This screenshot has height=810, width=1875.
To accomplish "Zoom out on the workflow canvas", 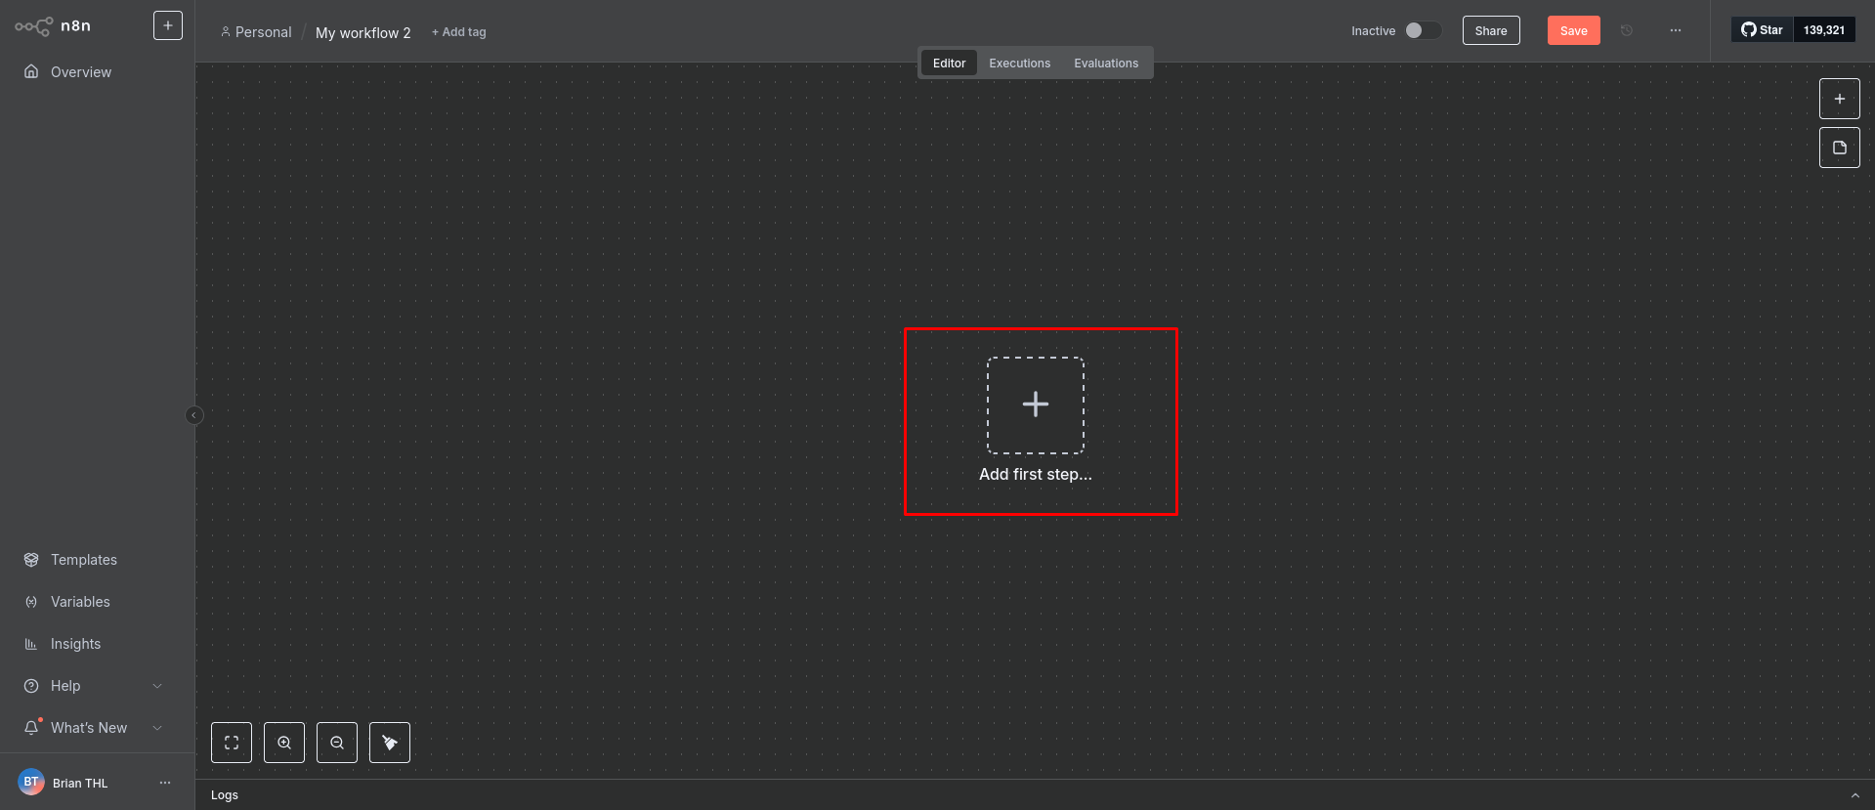I will pos(337,743).
